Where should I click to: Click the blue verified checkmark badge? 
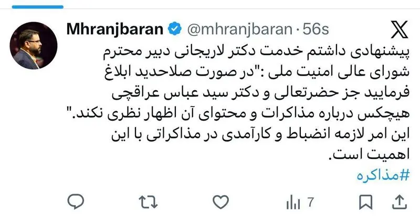(x=175, y=29)
